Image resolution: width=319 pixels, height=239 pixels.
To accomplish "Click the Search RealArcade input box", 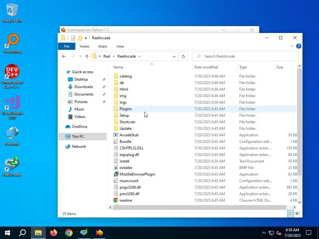I will click(245, 56).
